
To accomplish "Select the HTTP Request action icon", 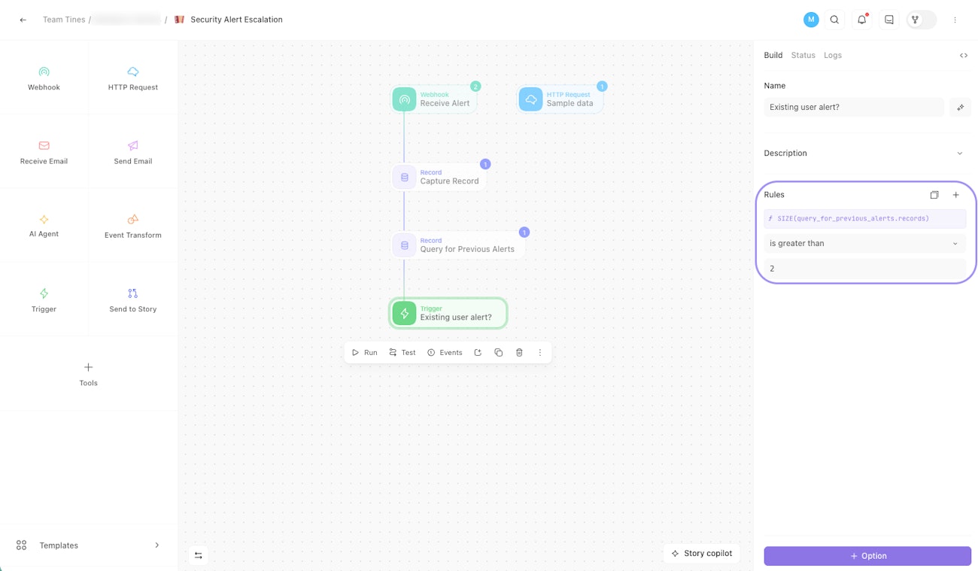I will (x=133, y=72).
